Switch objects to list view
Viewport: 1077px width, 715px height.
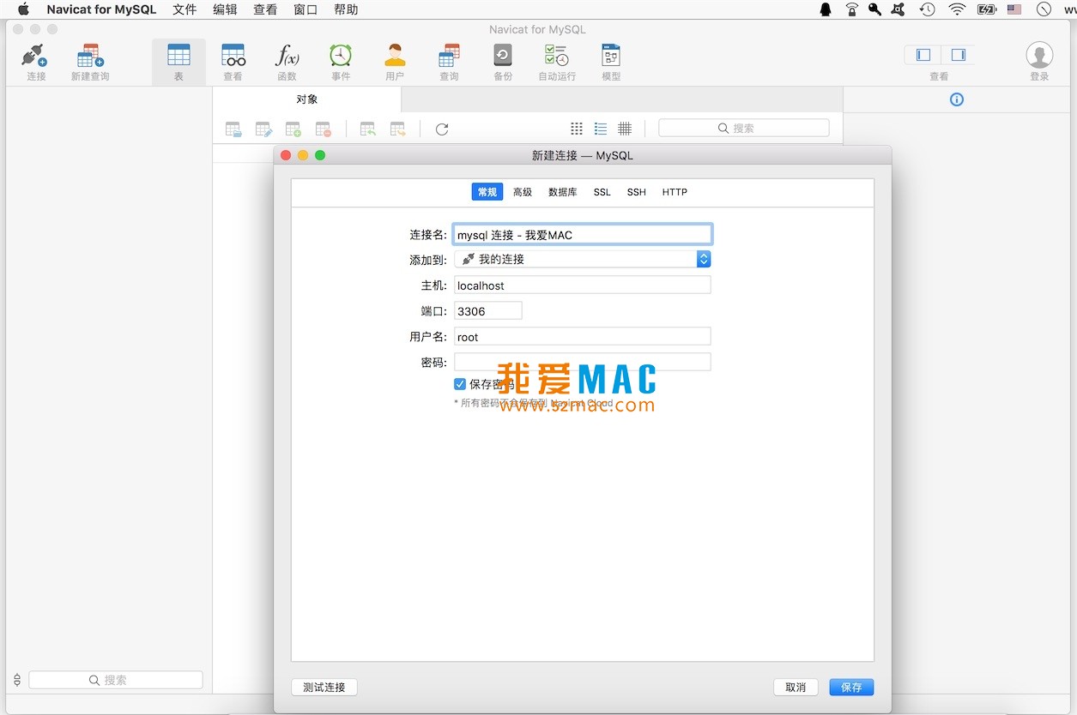600,128
